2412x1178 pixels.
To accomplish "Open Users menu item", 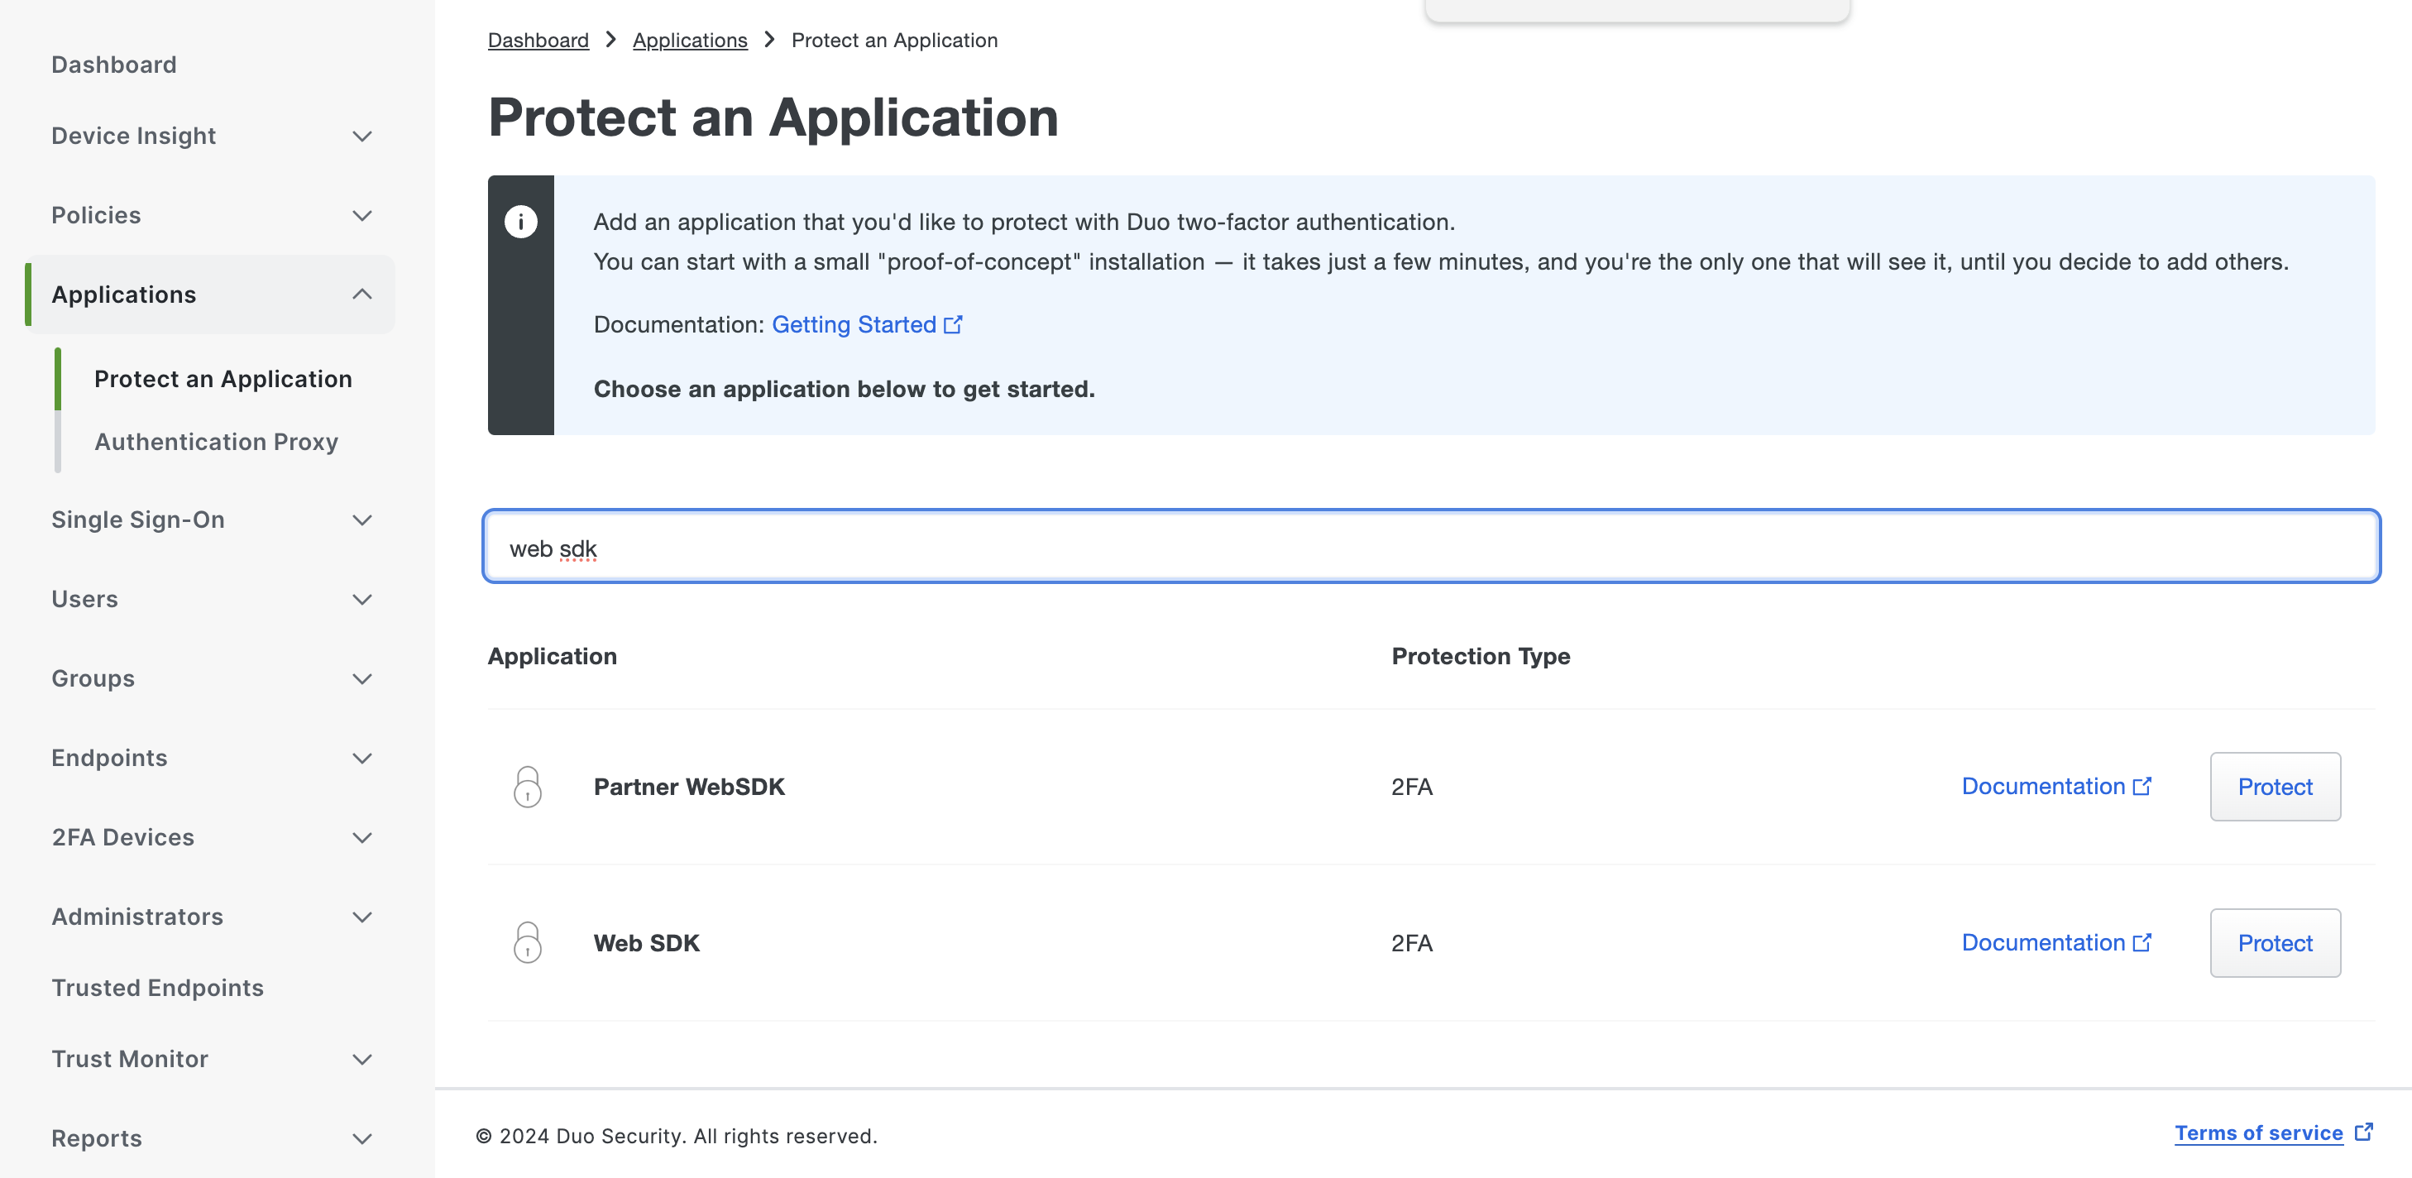I will coord(85,599).
